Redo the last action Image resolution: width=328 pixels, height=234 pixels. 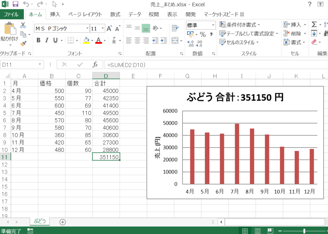[40, 4]
